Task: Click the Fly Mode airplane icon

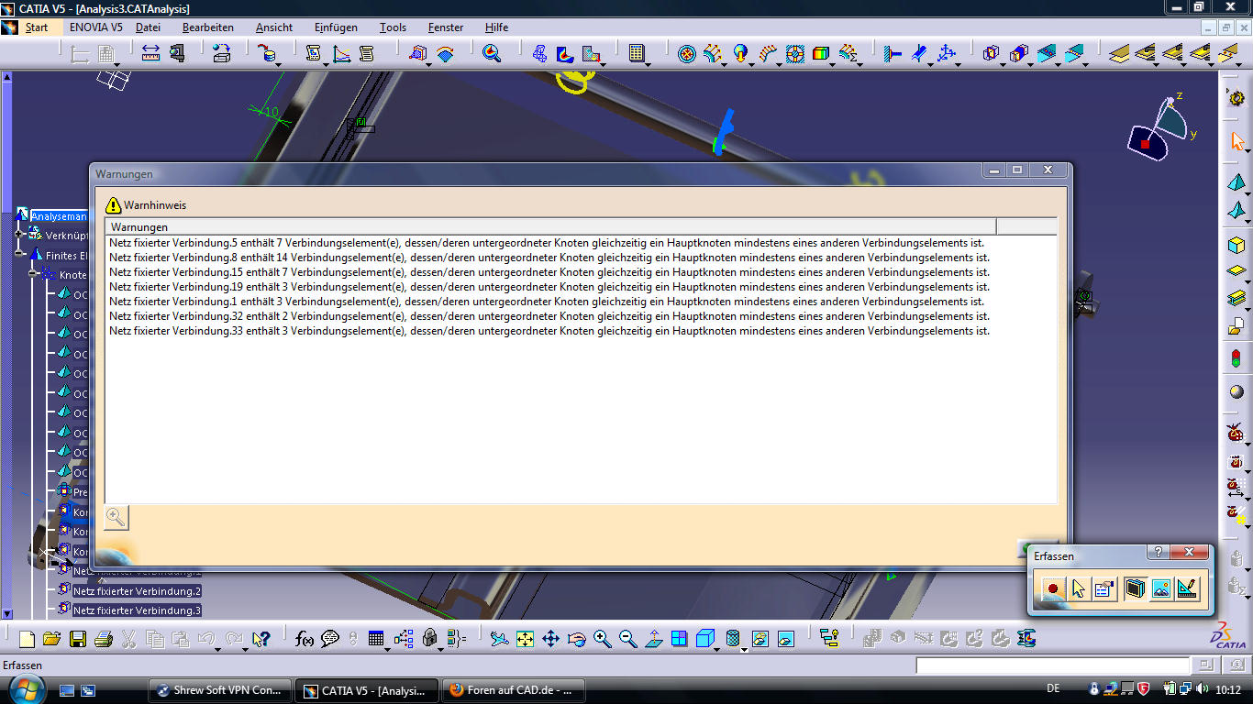Action: click(x=499, y=639)
